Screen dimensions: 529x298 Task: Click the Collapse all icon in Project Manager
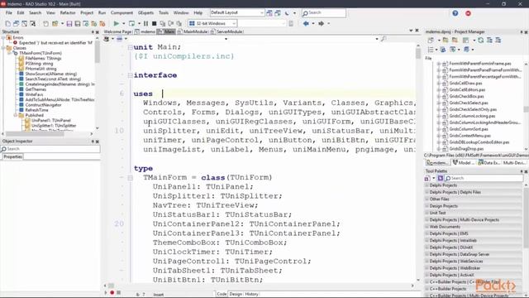498,41
